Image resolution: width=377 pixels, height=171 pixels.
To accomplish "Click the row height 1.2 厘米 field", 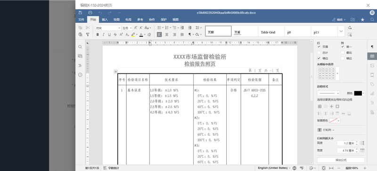I will click(x=348, y=143).
